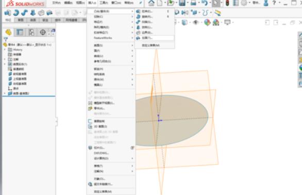The height and width of the screenshot is (195, 302).
Task: Select the Sensors (传感器) tree item
Action: click(14, 54)
